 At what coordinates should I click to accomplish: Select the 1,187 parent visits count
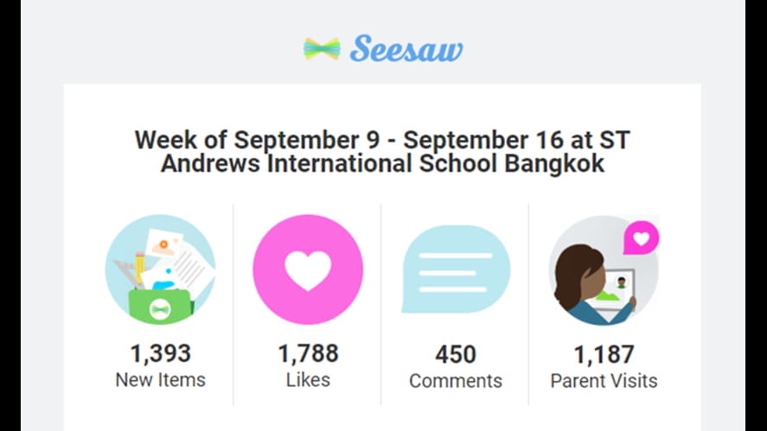[604, 354]
